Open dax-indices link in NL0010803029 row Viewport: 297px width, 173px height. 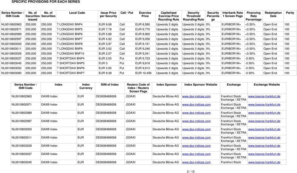(196, 146)
